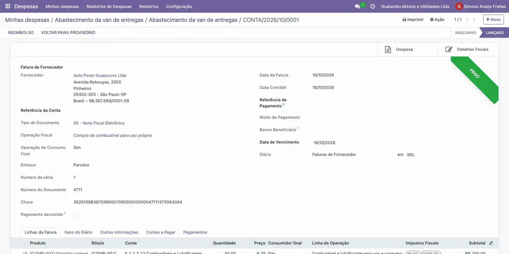
Task: Go to previous record arrow
Action: [467, 19]
